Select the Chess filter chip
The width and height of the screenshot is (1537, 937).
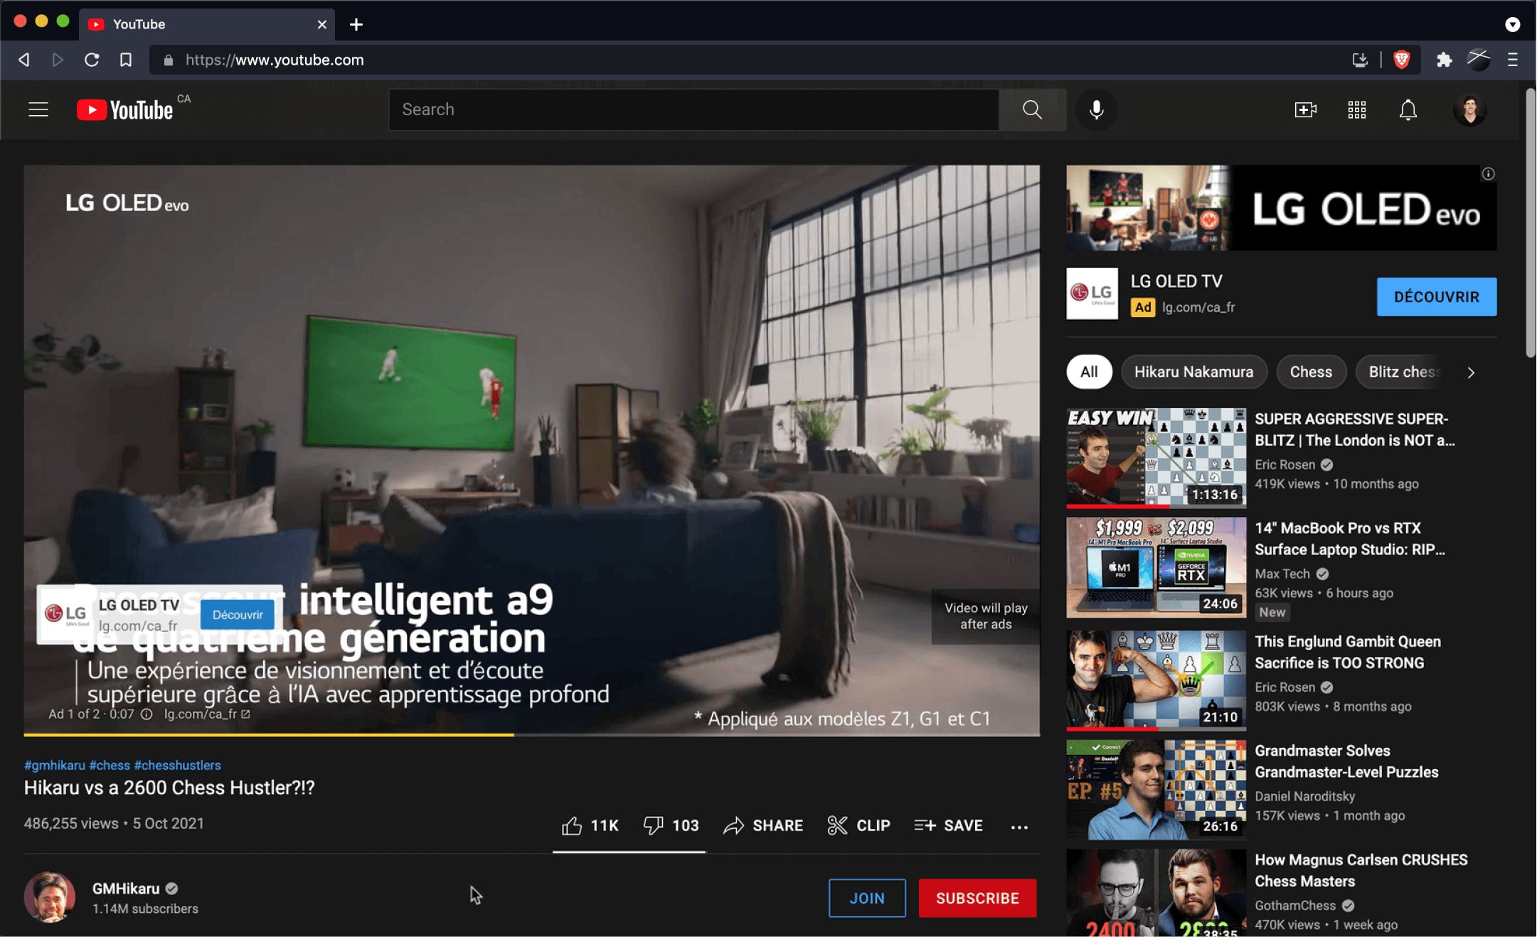tap(1310, 372)
